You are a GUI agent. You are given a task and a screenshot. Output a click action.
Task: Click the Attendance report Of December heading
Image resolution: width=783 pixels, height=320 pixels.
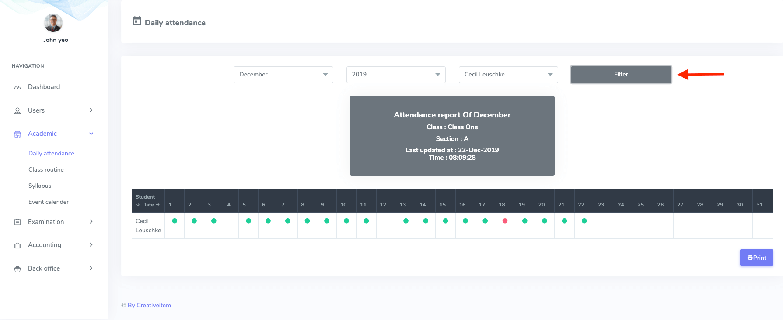pos(452,115)
